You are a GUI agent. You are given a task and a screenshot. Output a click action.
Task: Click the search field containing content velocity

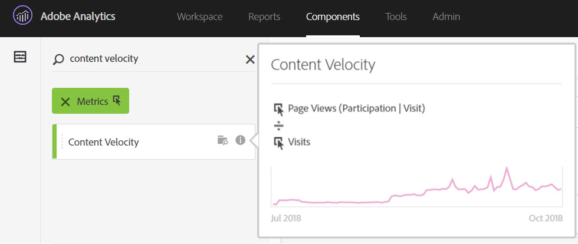tap(153, 59)
